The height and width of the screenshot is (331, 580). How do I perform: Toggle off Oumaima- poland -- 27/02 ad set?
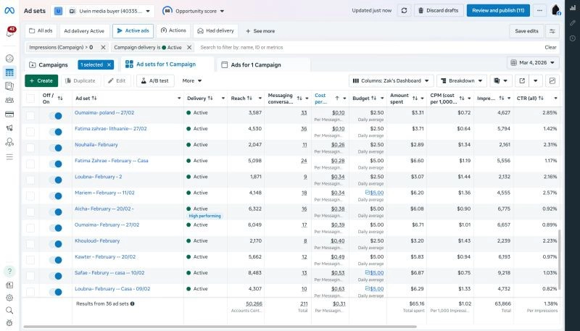[x=56, y=116]
